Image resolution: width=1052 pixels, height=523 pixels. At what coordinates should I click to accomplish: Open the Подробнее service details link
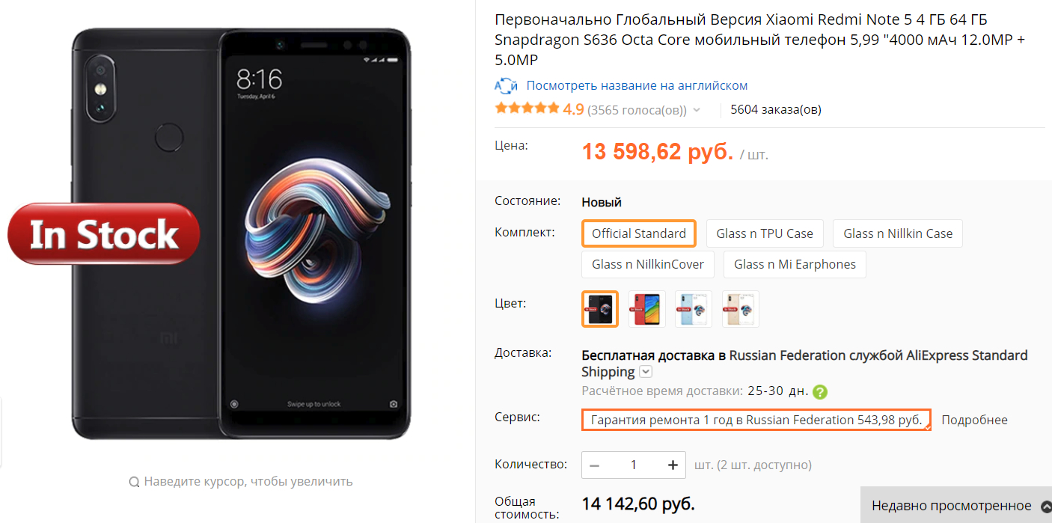[x=974, y=420]
